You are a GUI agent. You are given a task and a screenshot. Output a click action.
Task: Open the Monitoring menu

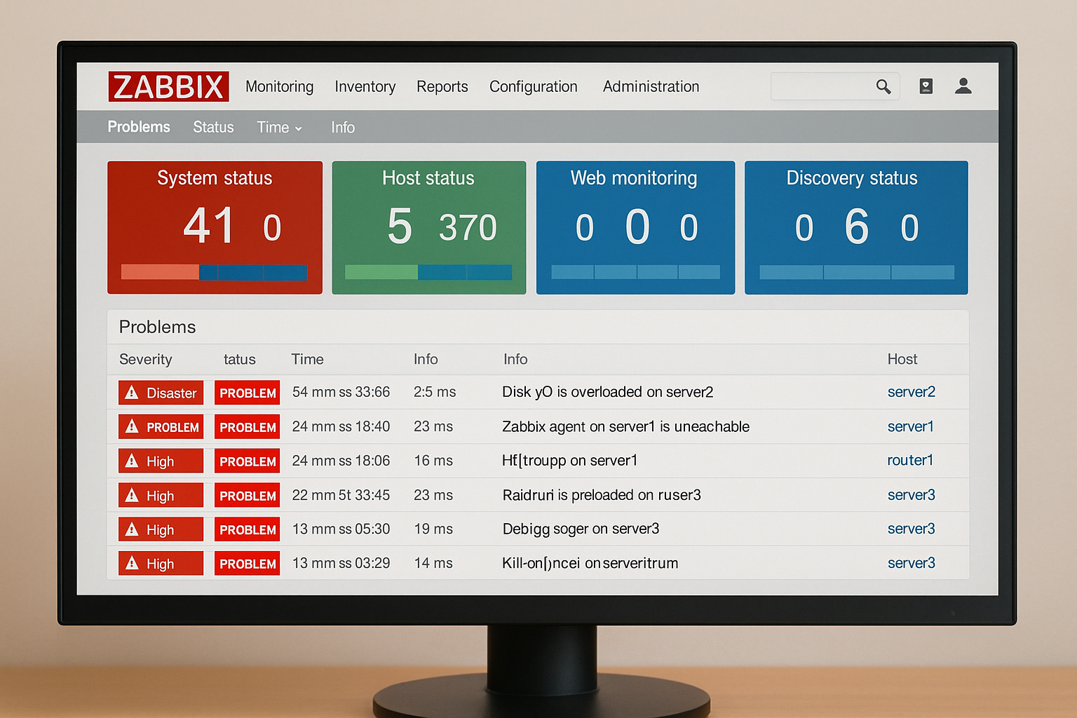pos(279,86)
